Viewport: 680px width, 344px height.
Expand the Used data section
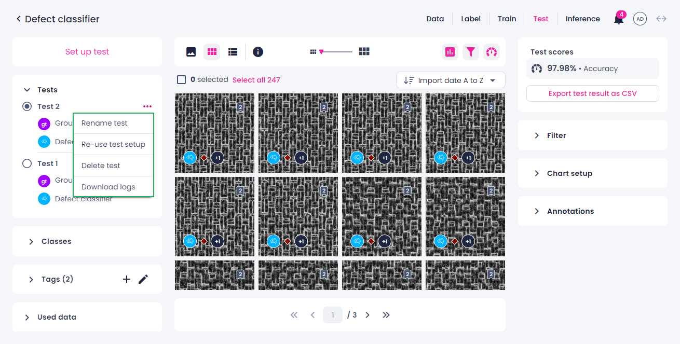pos(27,317)
